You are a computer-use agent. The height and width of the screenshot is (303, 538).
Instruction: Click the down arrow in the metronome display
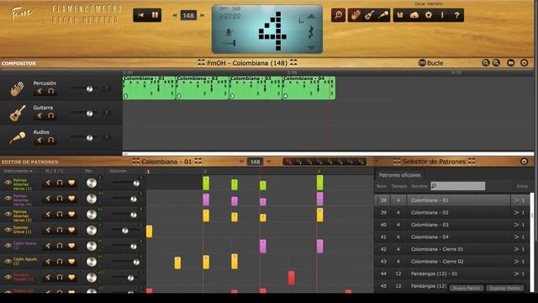pyautogui.click(x=311, y=48)
